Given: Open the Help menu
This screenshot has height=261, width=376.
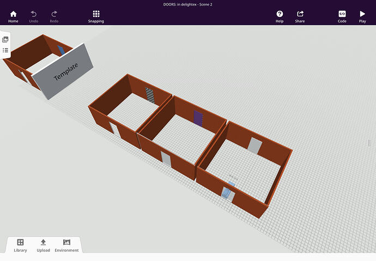Looking at the screenshot, I should (280, 17).
